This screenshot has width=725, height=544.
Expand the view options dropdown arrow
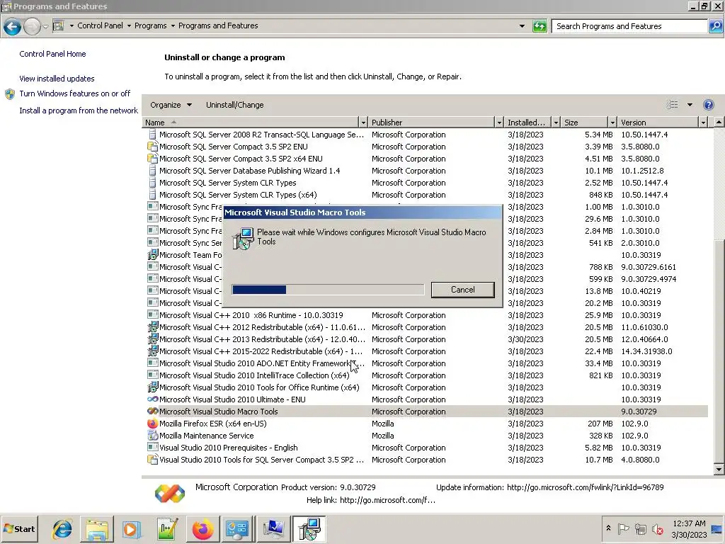tap(690, 105)
